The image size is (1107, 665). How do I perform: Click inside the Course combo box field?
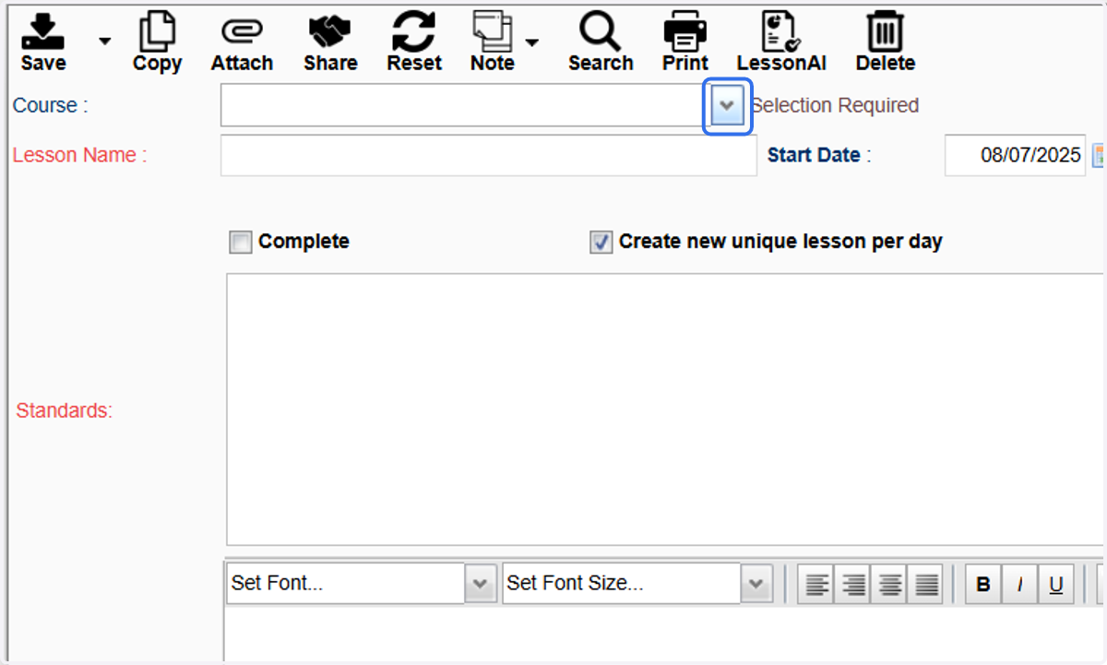pos(465,105)
